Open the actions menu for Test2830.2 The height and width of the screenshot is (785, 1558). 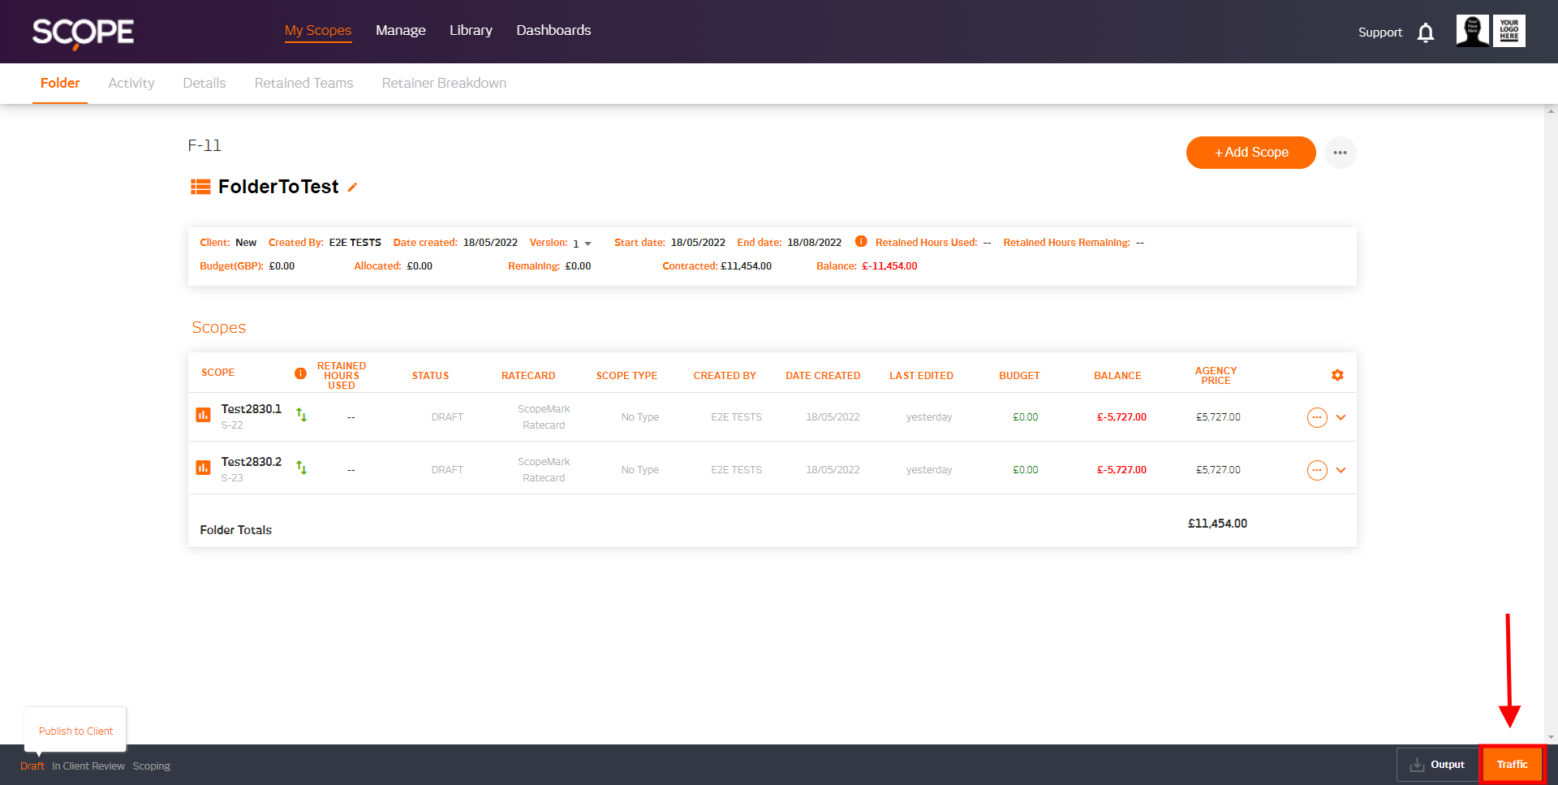[x=1317, y=470]
